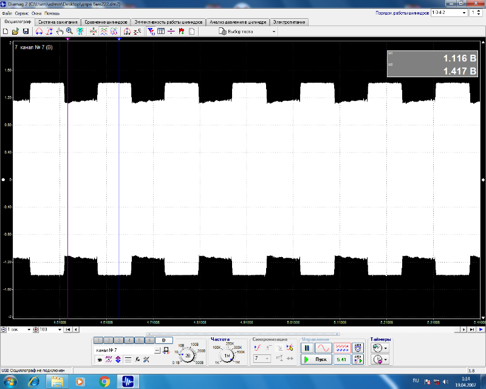This screenshot has width=486, height=389.
Task: Click the green-red crossed arrows icon
Action: click(94, 32)
